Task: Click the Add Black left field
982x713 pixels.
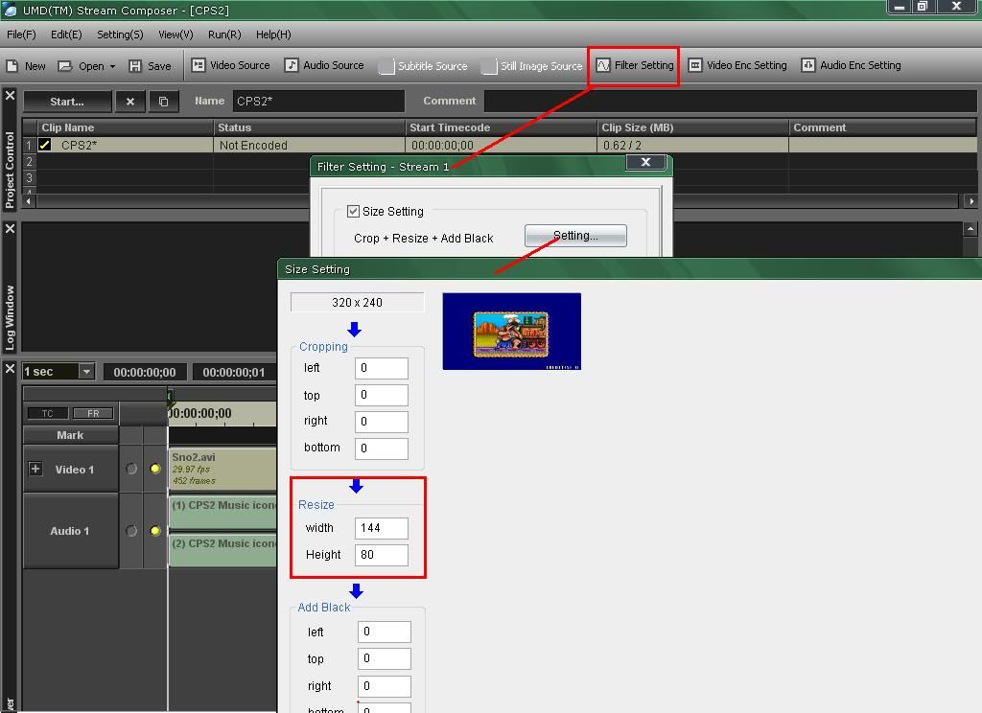Action: coord(385,632)
